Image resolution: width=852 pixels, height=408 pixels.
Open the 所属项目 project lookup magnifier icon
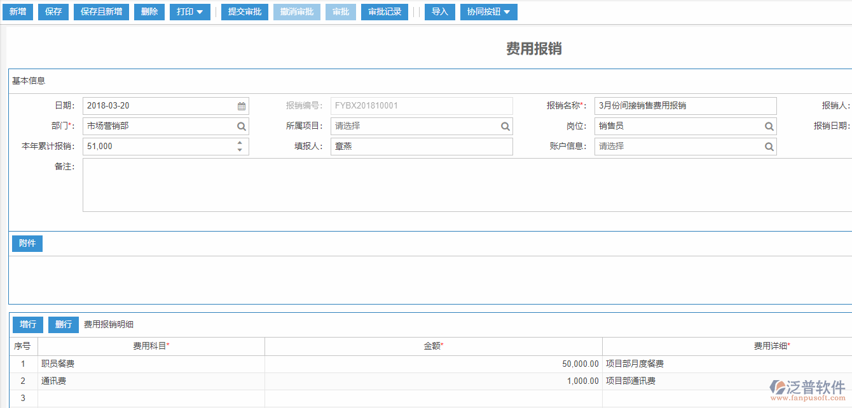point(505,126)
